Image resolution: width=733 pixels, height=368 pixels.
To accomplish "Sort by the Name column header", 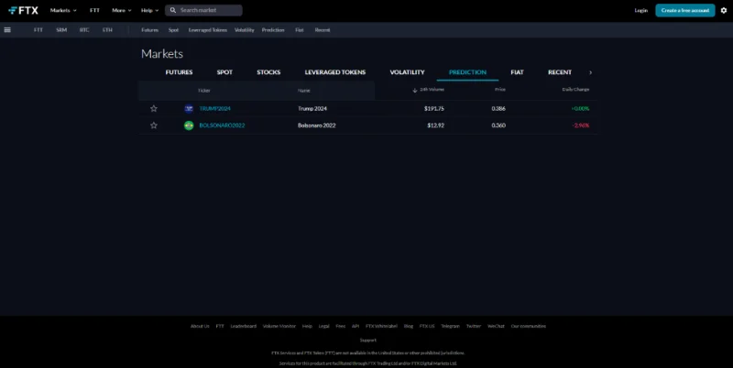I will 304,91.
